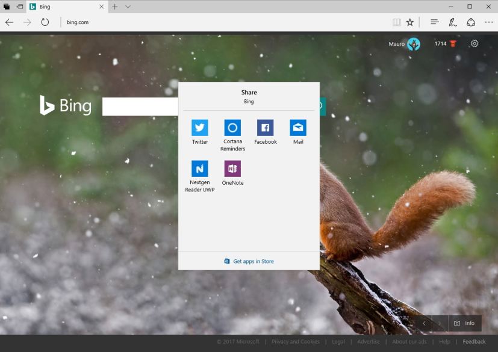Open a new browser tab
Viewport: 498px width, 352px height.
pyautogui.click(x=114, y=7)
